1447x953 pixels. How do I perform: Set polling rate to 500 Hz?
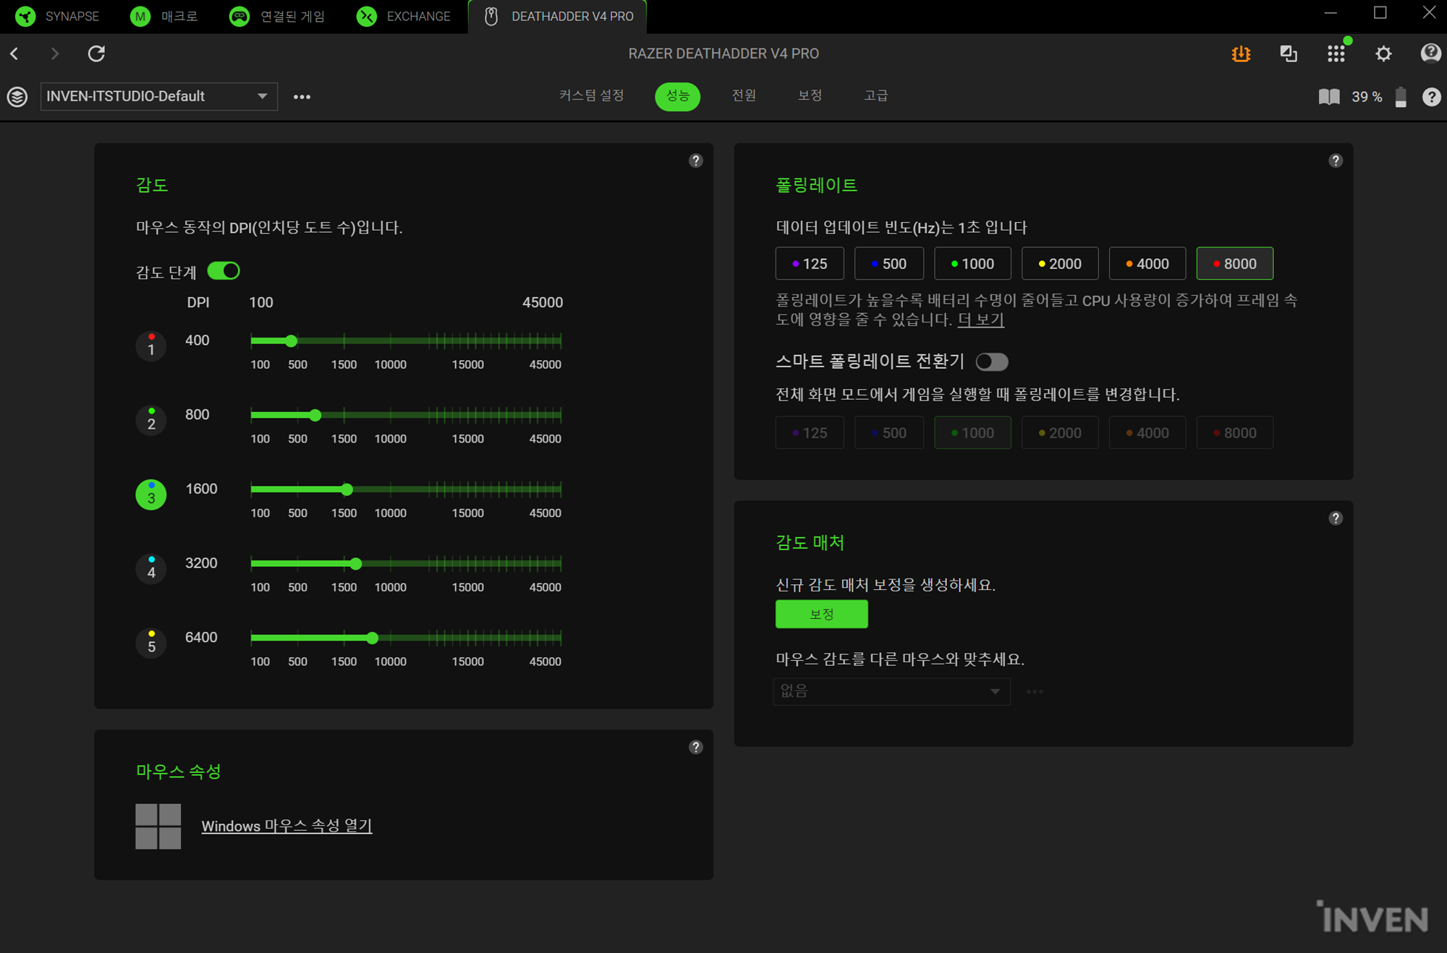pyautogui.click(x=889, y=263)
